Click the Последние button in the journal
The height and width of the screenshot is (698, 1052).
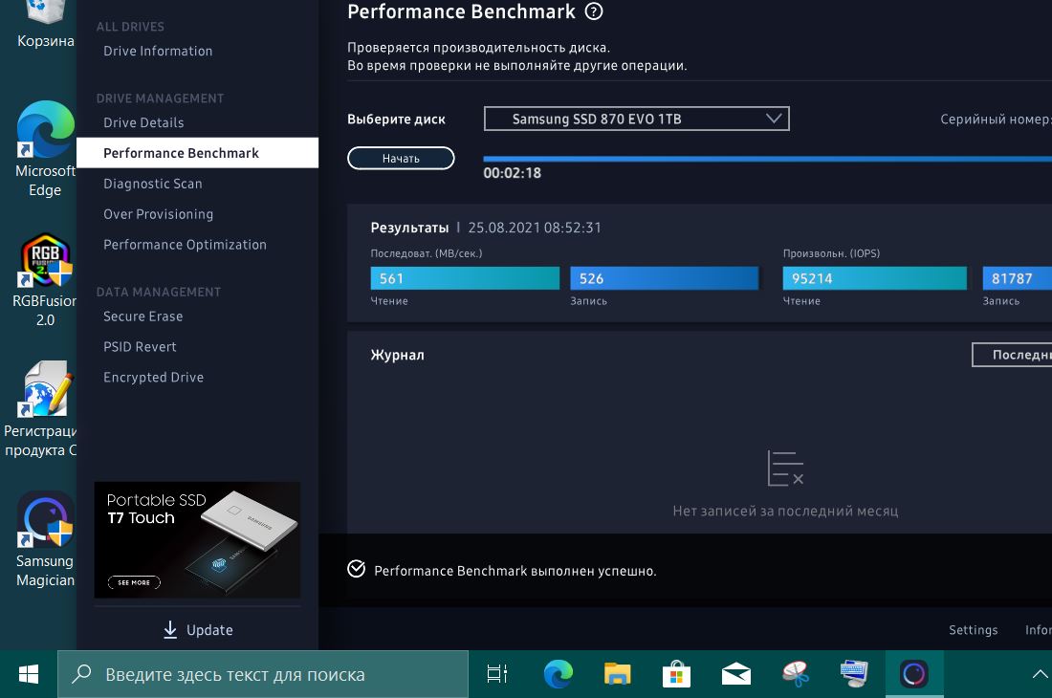point(1012,355)
